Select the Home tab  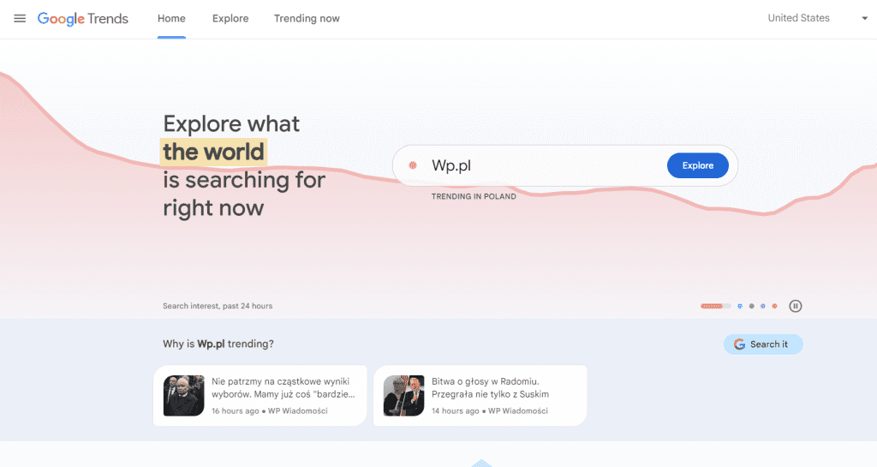coord(171,19)
